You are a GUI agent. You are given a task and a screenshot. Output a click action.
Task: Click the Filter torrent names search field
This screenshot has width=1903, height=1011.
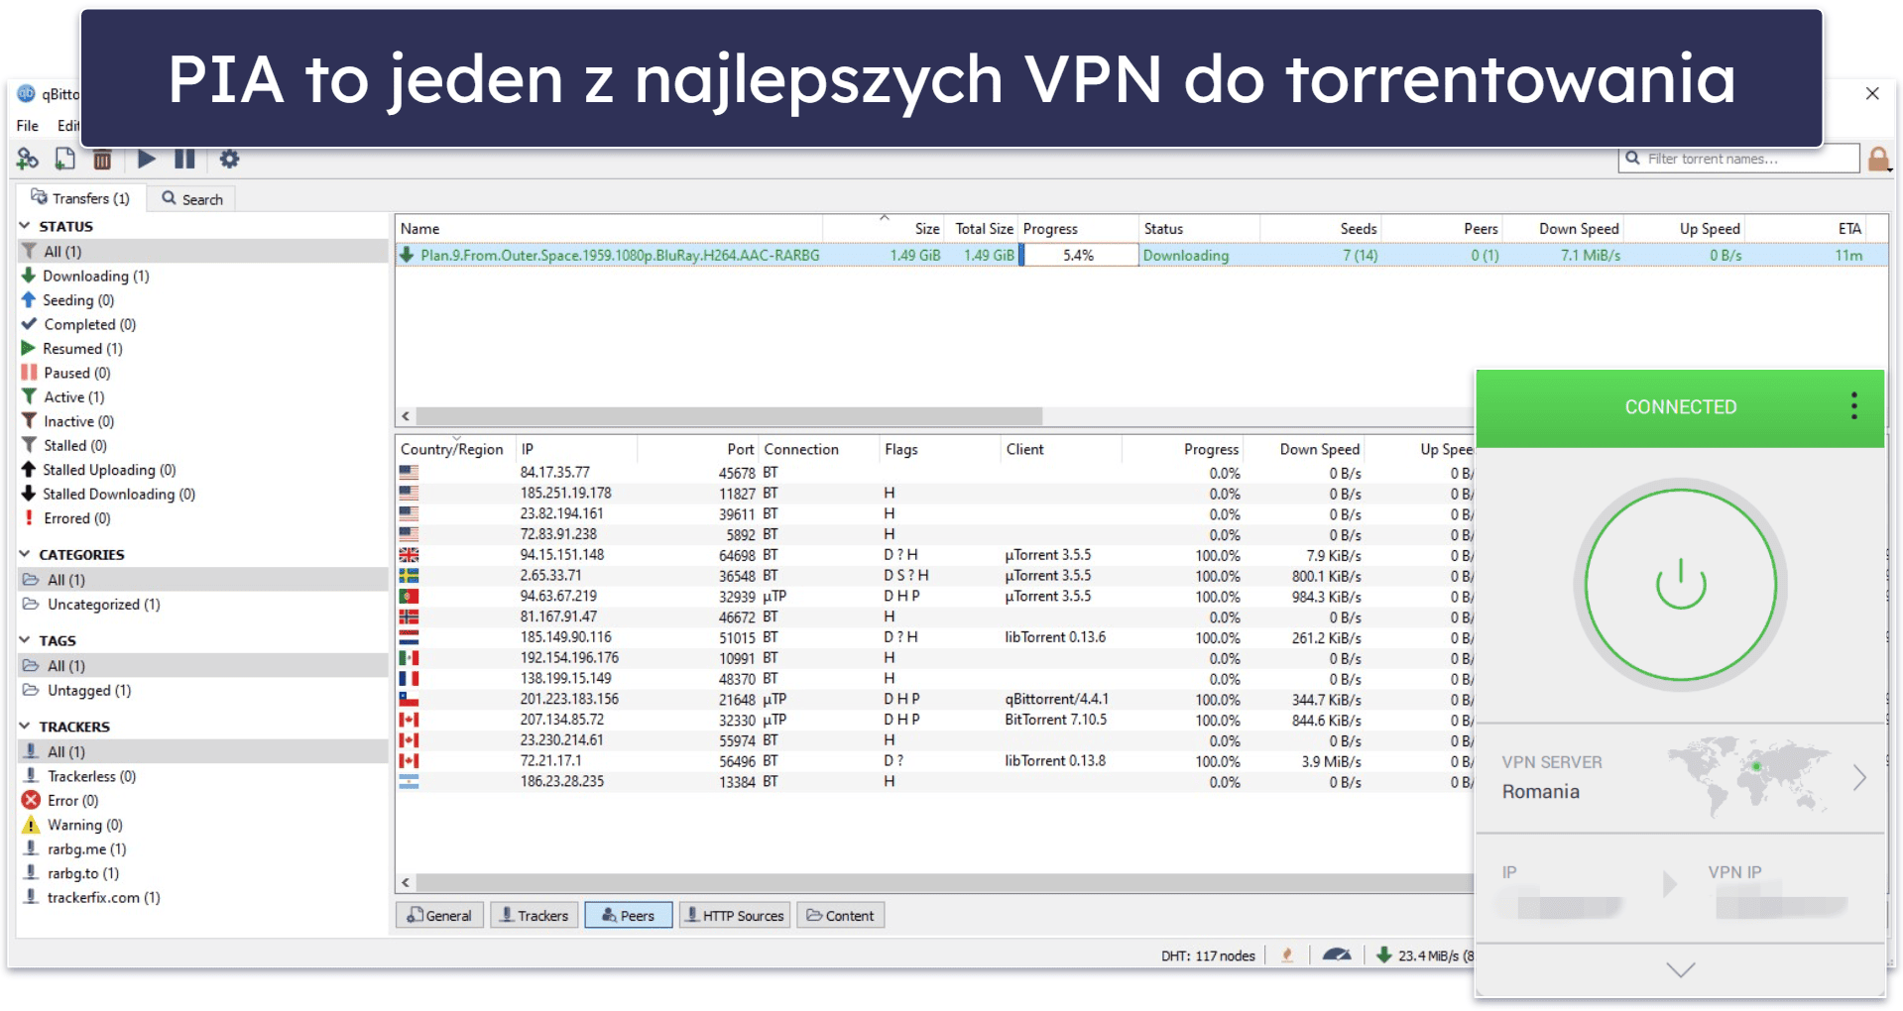(1739, 159)
